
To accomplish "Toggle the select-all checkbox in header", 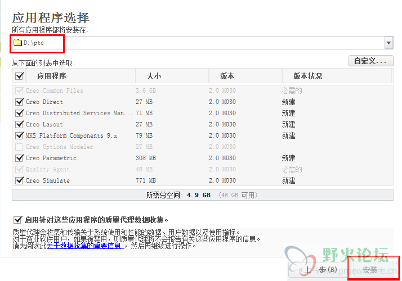I will [20, 76].
